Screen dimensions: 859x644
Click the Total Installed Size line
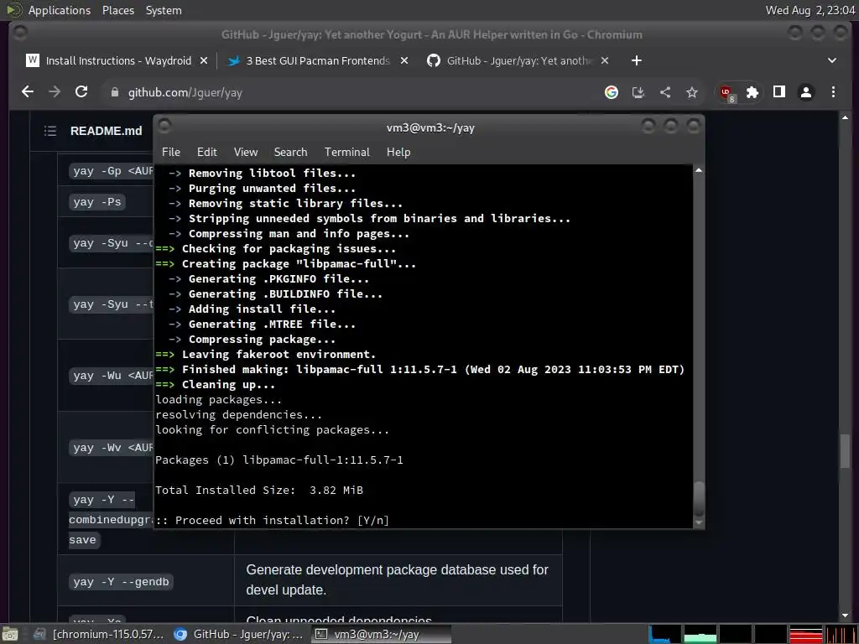[259, 490]
